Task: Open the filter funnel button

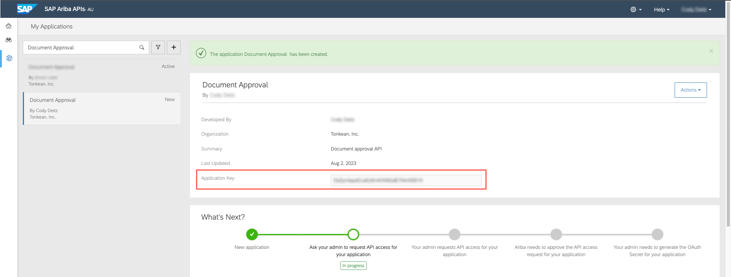Action: tap(158, 47)
